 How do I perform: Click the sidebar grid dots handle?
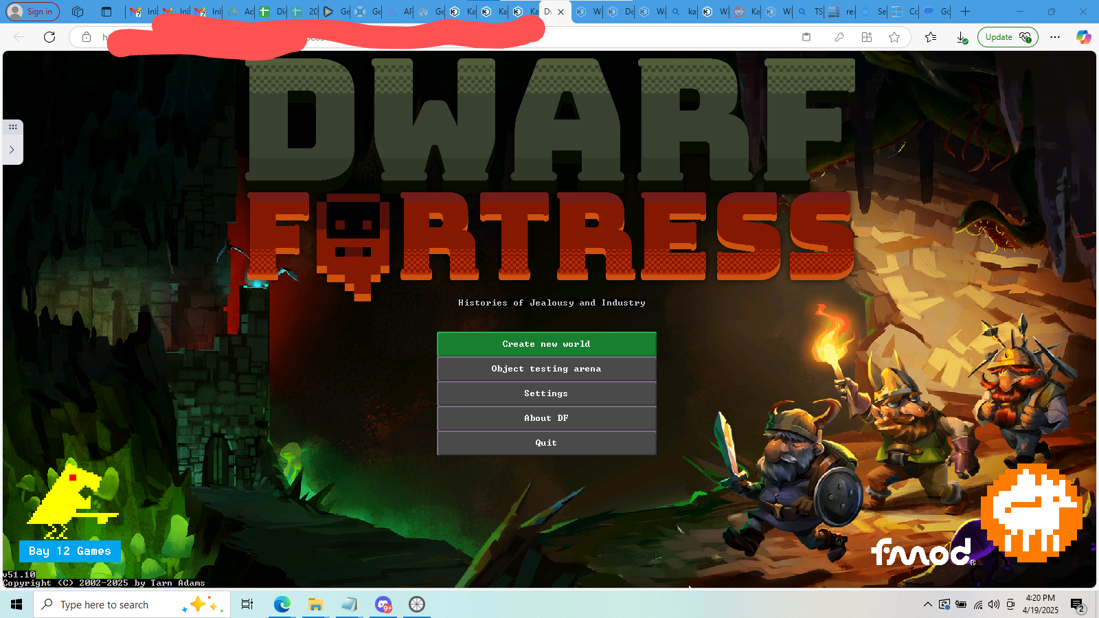point(12,127)
